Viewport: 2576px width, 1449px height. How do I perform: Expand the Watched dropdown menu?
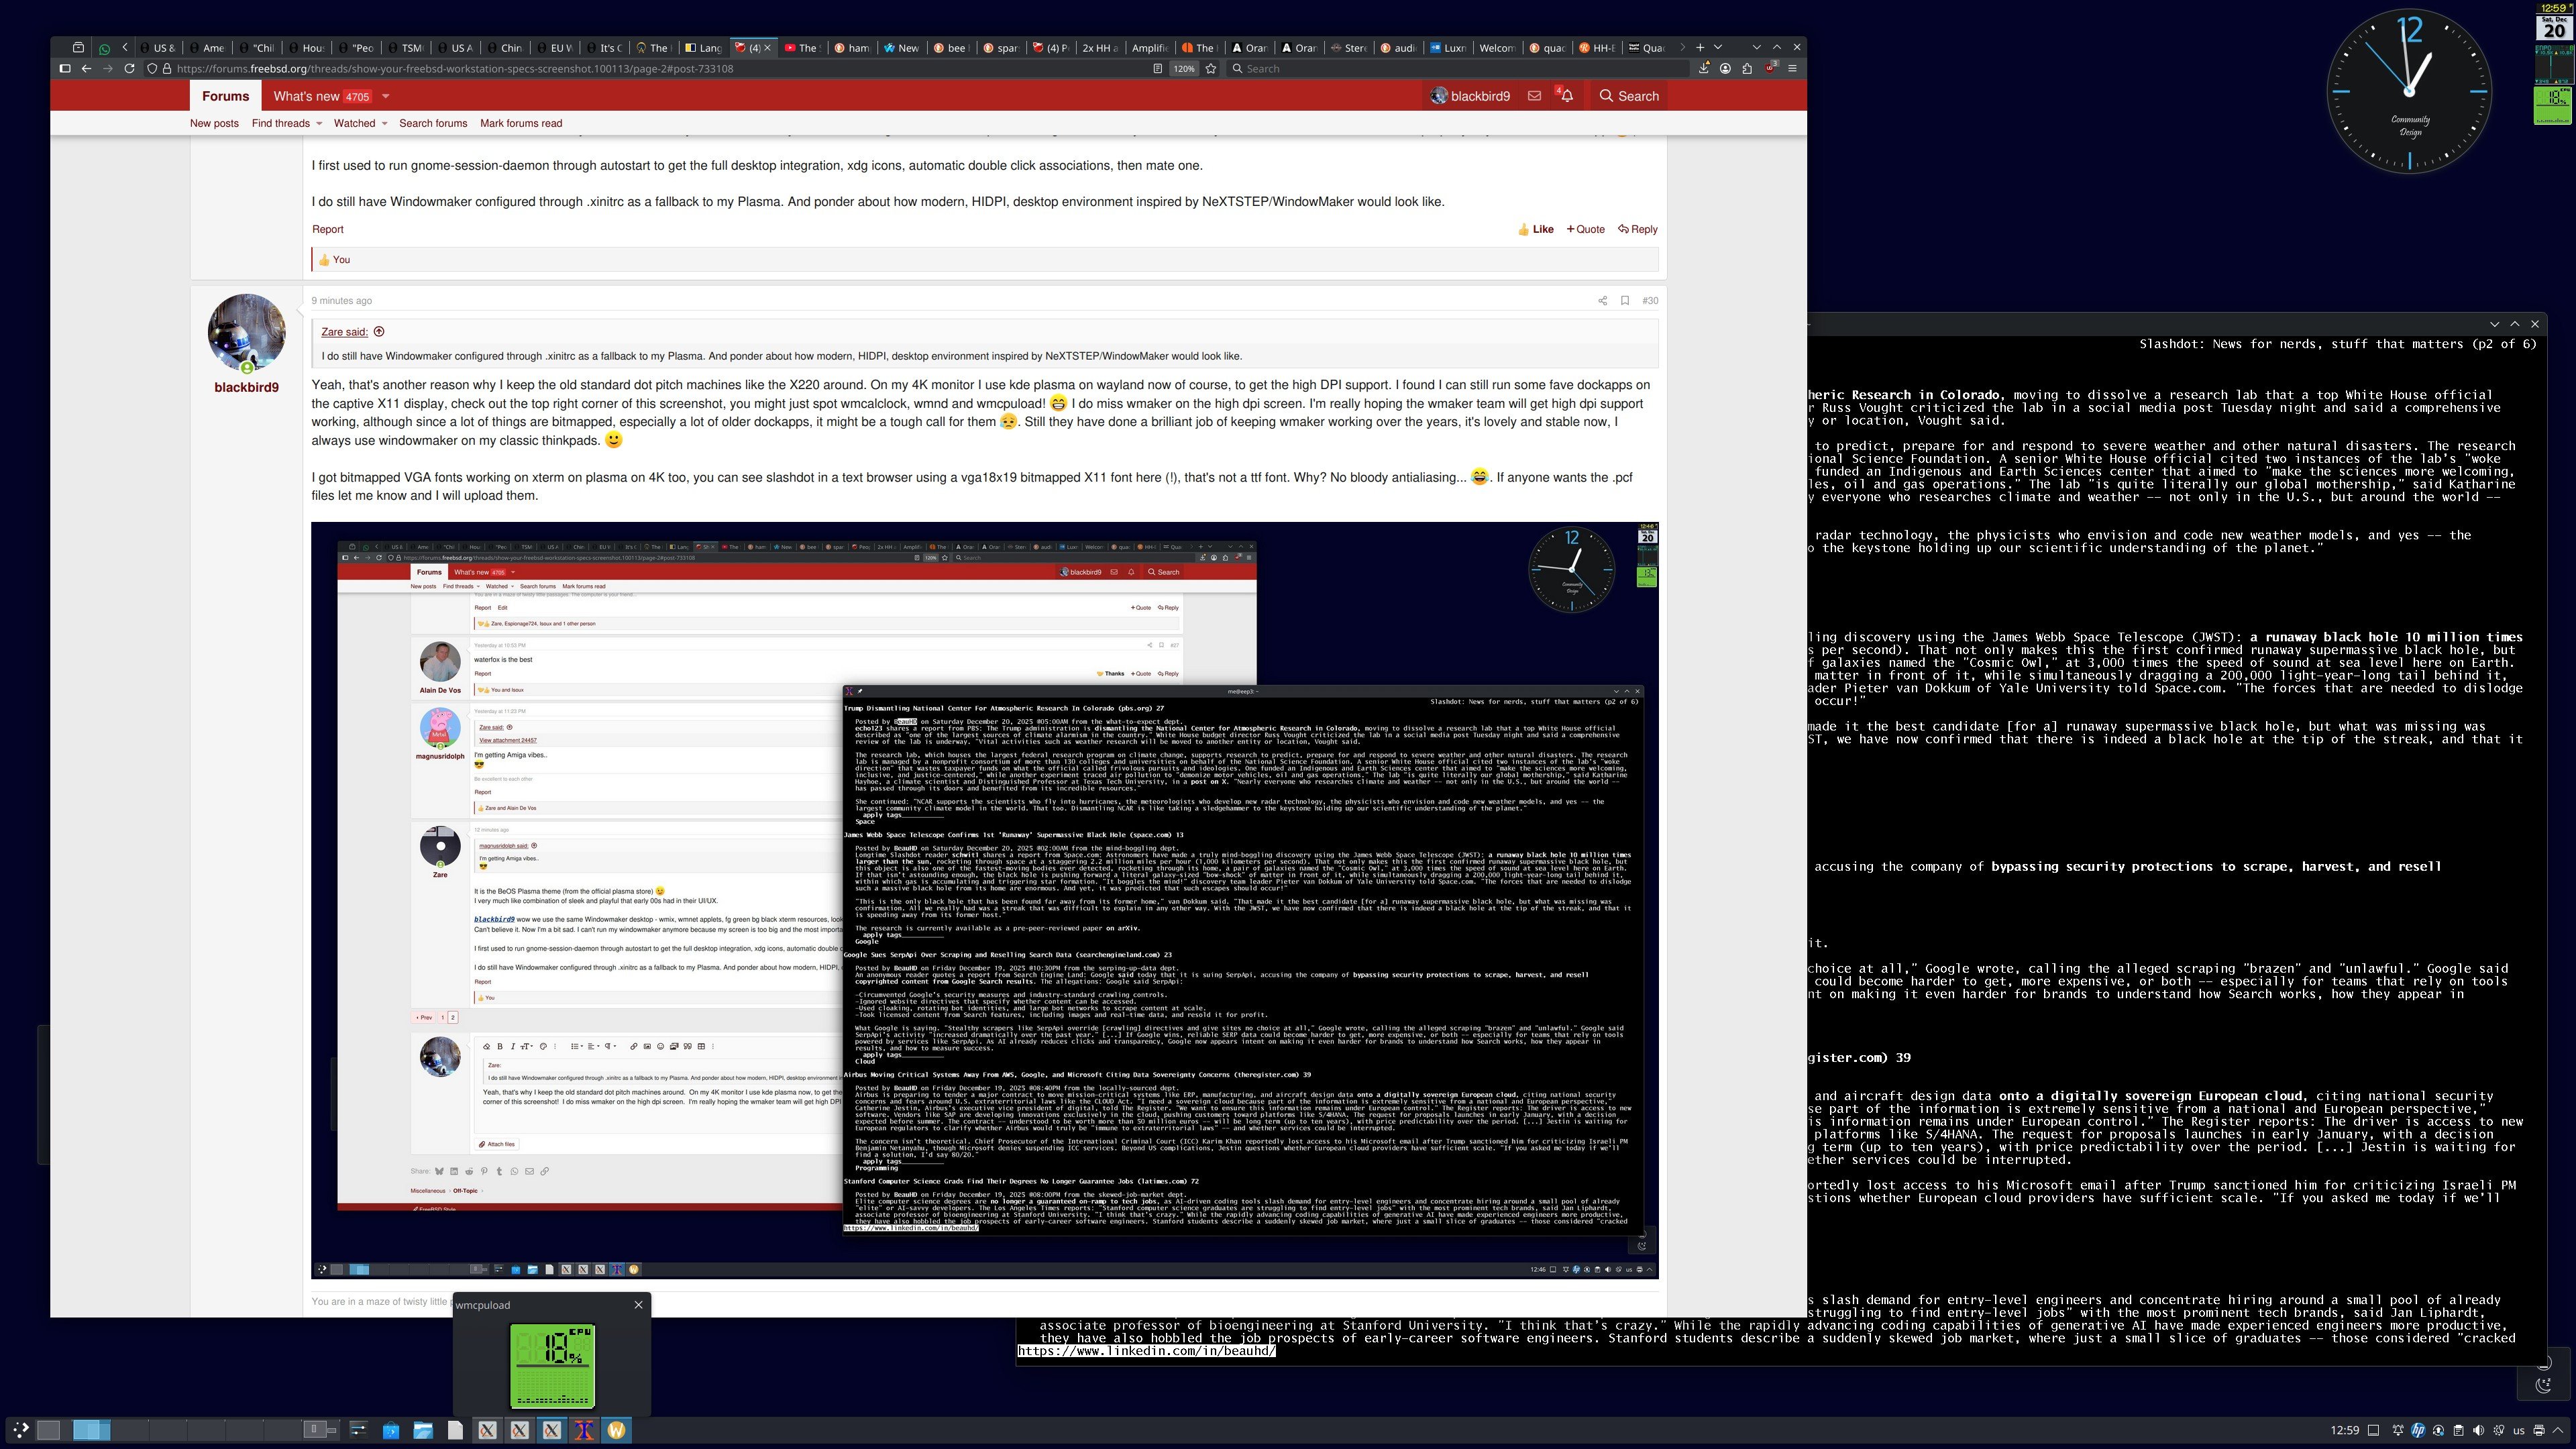pos(358,123)
